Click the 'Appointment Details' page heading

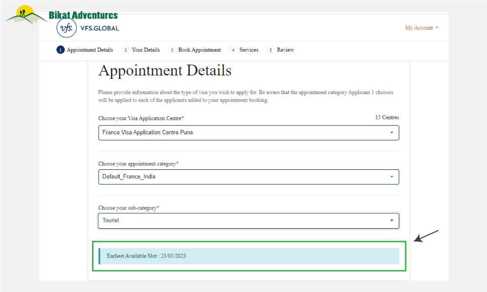click(165, 71)
